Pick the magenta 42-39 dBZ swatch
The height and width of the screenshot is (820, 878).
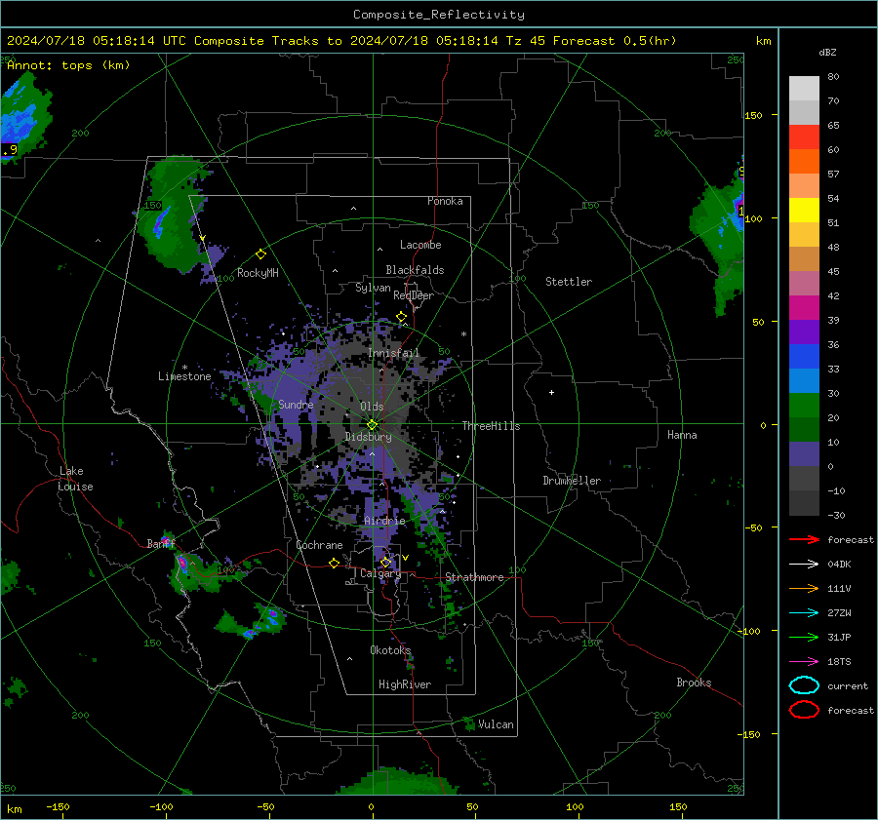pyautogui.click(x=804, y=308)
